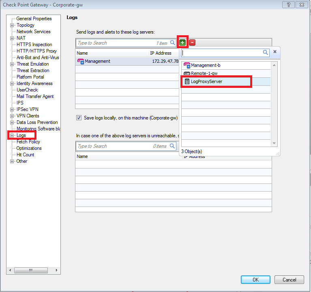Click the navigation tree scroll left arrow
Image resolution: width=311 pixels, height=292 pixels.
[x=10, y=270]
